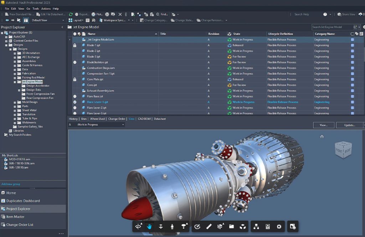Select the Measure ruler tool
The image size is (365, 237).
point(209,226)
